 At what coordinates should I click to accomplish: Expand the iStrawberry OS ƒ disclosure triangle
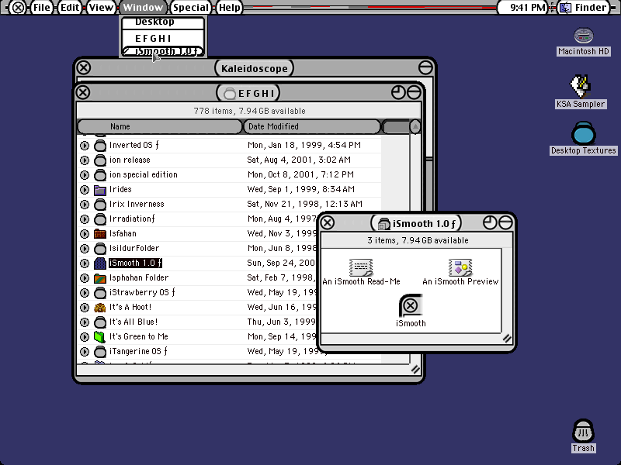tap(85, 293)
